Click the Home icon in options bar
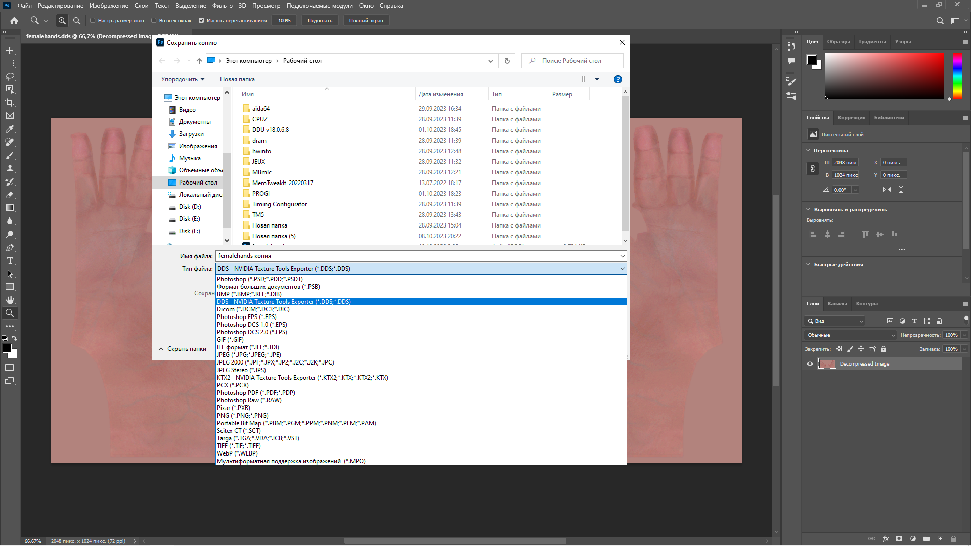 (x=14, y=21)
